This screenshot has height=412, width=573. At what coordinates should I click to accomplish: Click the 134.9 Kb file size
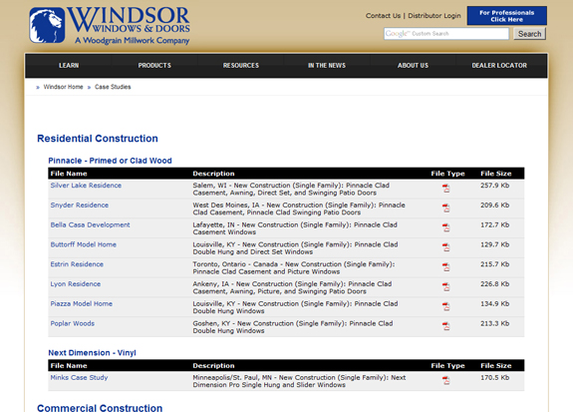495,303
